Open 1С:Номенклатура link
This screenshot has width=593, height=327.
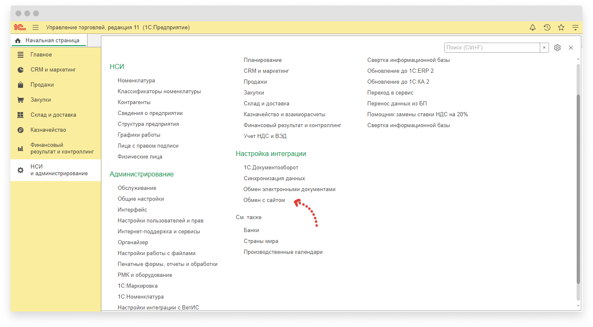[141, 297]
